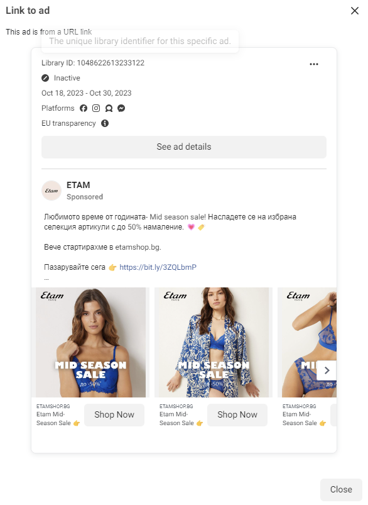Viewport: 368px width, 505px height.
Task: Click the ETAM advertiser name
Action: pyautogui.click(x=78, y=185)
